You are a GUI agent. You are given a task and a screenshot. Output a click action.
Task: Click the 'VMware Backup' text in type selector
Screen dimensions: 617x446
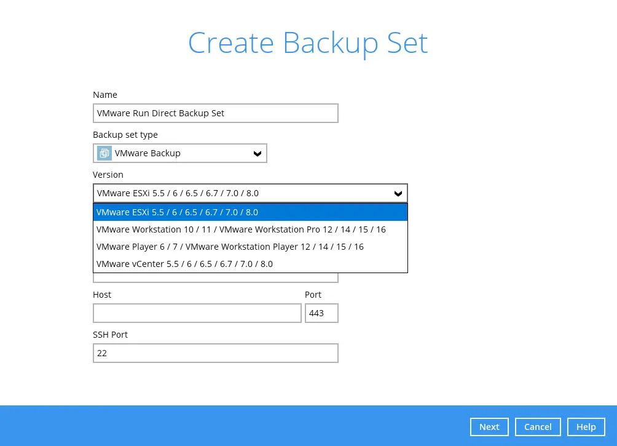(147, 153)
